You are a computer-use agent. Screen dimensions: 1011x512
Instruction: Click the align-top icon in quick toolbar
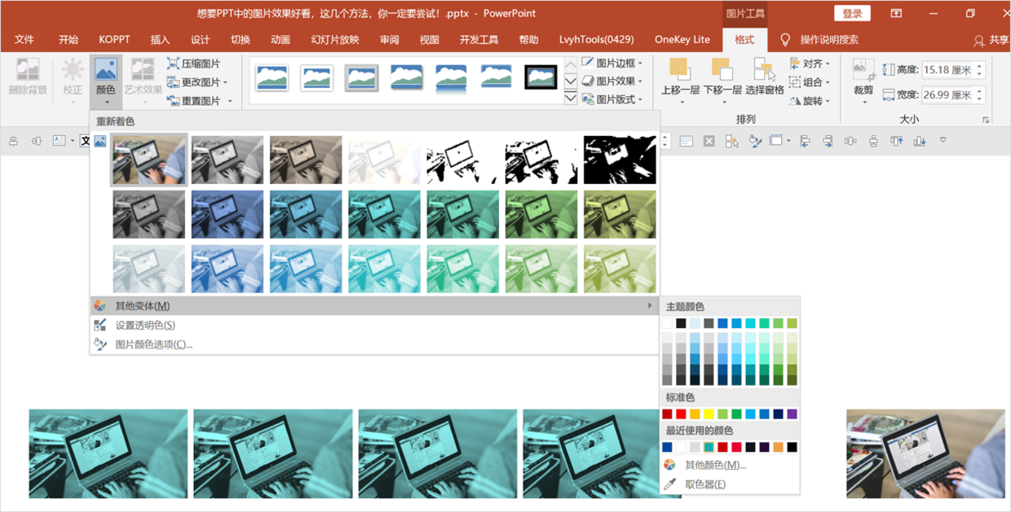click(x=897, y=141)
